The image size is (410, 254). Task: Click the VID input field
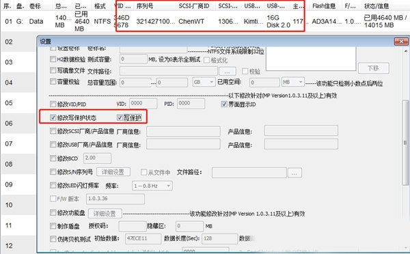coord(143,104)
